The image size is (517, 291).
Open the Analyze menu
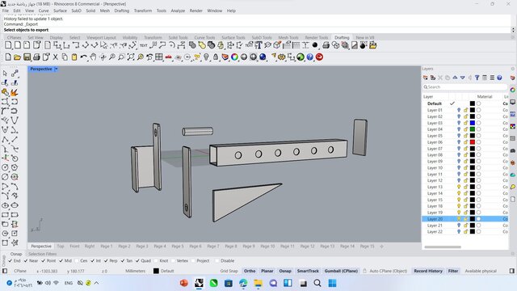(178, 11)
